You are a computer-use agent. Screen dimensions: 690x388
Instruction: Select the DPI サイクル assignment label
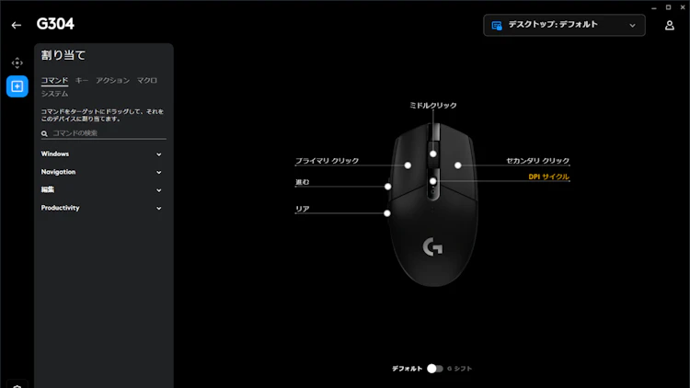[548, 177]
